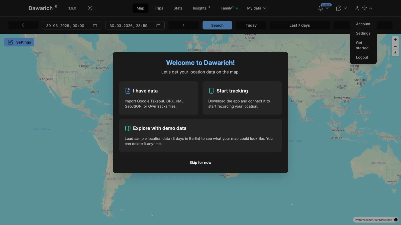
Task: Open the Family tab
Action: point(229,8)
